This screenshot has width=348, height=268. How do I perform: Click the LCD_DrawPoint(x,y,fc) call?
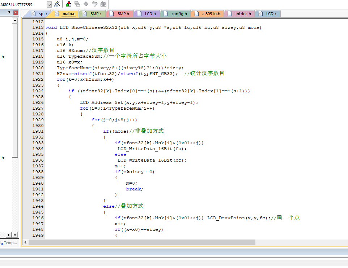(x=239, y=218)
